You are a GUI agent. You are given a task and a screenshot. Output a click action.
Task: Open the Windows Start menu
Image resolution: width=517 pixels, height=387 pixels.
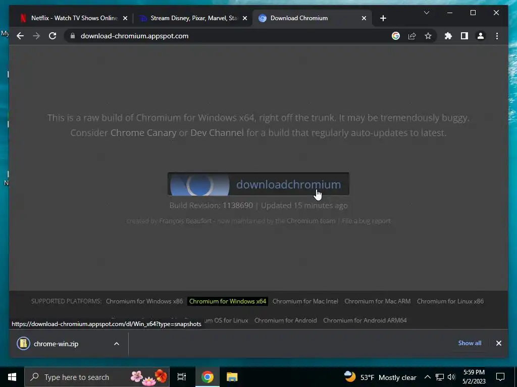pyautogui.click(x=12, y=377)
